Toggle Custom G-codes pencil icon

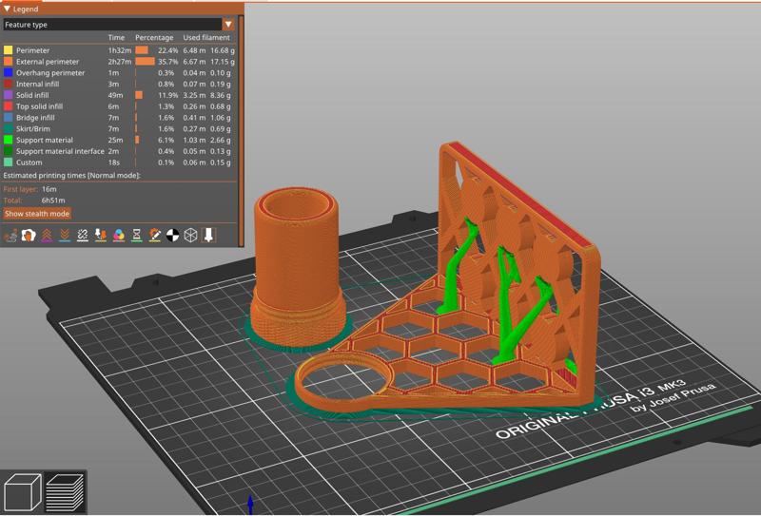(x=155, y=236)
